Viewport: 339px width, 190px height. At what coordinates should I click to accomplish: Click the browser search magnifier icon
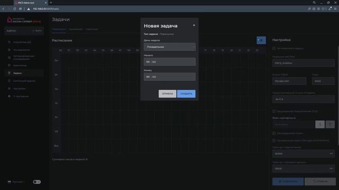tap(314, 3)
